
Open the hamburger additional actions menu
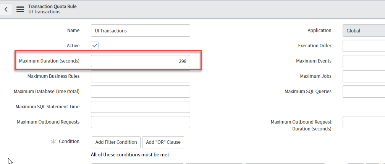tap(20, 9)
